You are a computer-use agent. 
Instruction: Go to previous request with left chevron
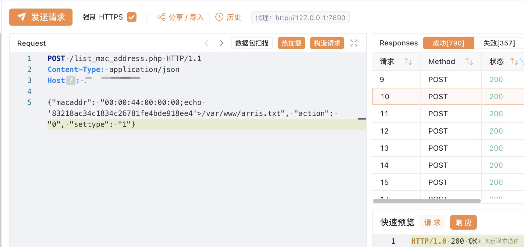click(207, 43)
